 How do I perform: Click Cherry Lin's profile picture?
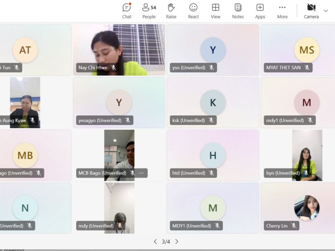pyautogui.click(x=307, y=208)
